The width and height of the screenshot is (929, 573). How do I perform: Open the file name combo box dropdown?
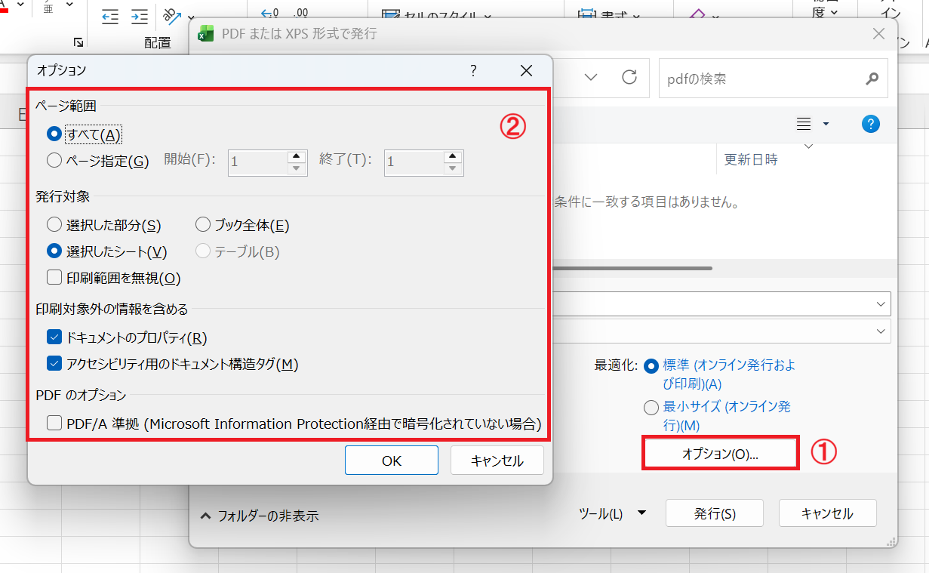click(x=881, y=303)
